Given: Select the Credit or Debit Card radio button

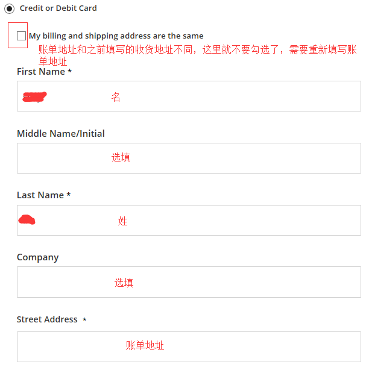Looking at the screenshot, I should coord(9,8).
